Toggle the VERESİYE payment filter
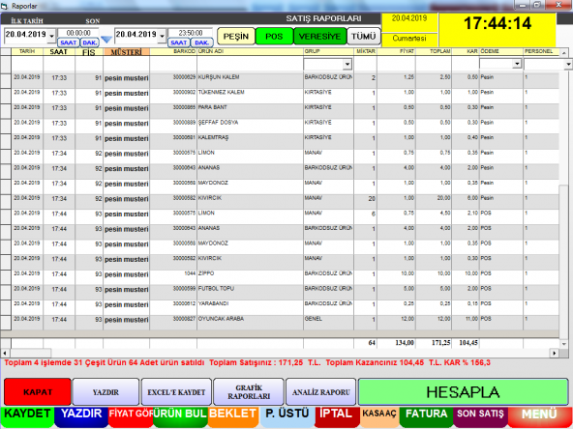Viewport: 573px width, 429px height. click(x=319, y=37)
